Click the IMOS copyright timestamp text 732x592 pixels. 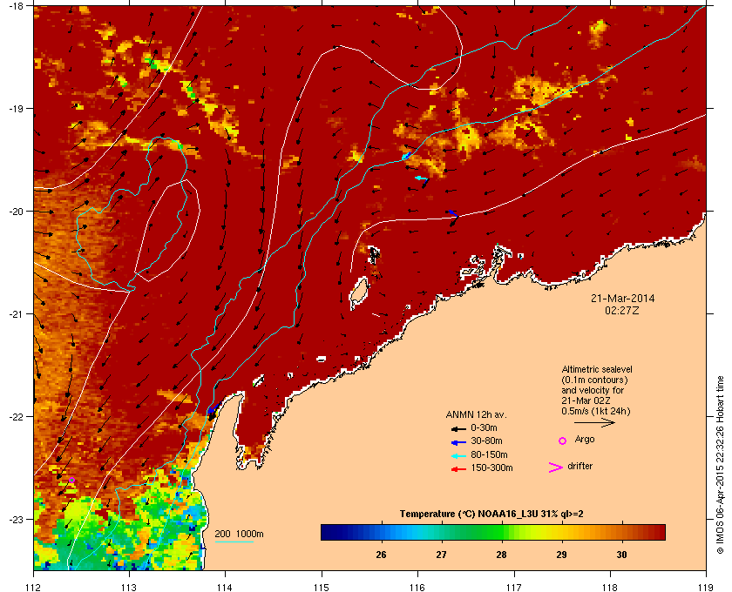click(721, 467)
